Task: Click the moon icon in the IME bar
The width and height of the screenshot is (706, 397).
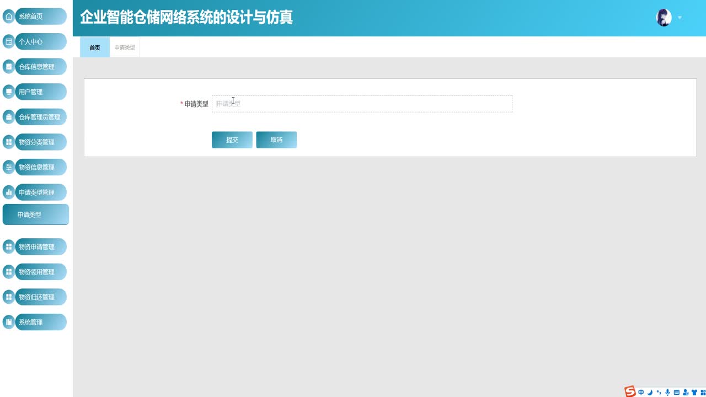Action: click(650, 393)
